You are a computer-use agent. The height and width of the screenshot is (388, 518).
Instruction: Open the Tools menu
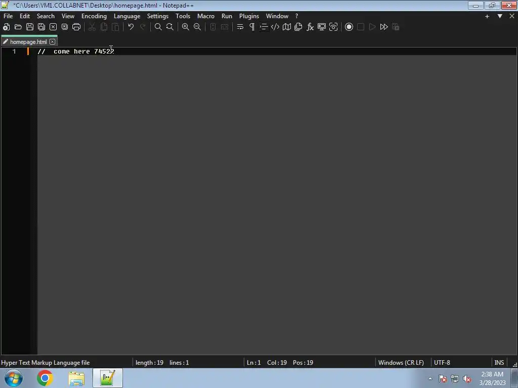183,16
